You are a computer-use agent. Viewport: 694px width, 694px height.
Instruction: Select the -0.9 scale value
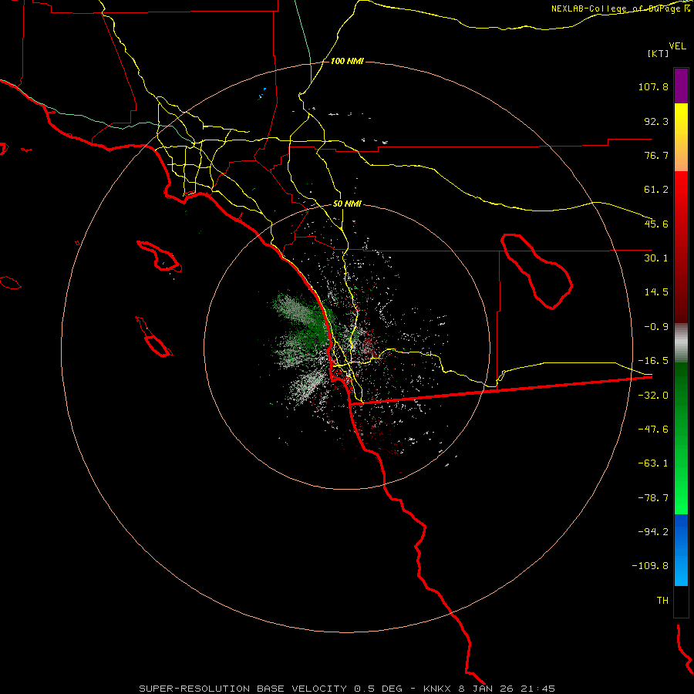[x=656, y=327]
